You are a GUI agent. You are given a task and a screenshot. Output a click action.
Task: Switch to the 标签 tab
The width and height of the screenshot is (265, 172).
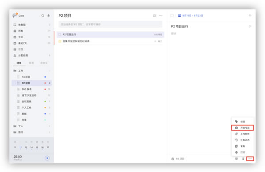click(x=31, y=63)
